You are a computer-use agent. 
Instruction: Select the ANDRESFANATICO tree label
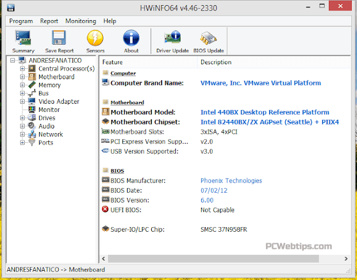55,60
